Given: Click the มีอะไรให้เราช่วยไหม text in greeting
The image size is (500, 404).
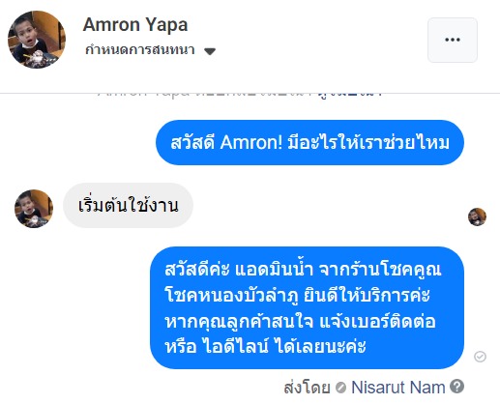Looking at the screenshot, I should pyautogui.click(x=368, y=142).
